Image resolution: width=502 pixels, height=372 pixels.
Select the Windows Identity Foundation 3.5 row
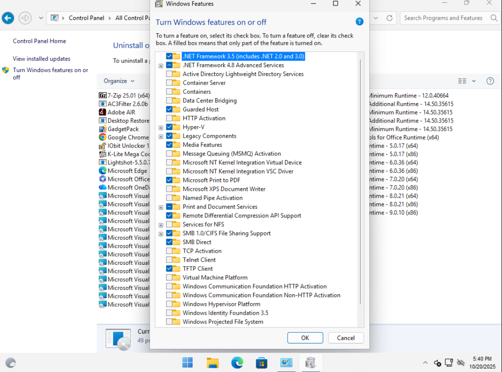point(225,313)
